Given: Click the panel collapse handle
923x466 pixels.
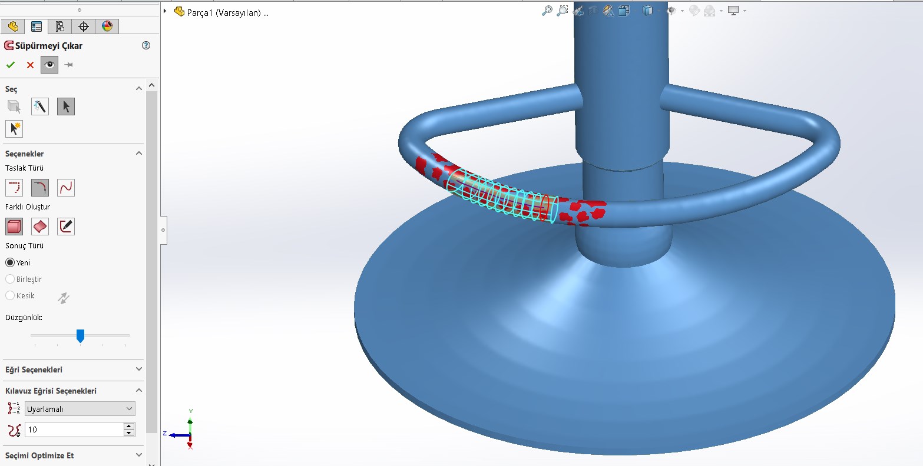Looking at the screenshot, I should (x=163, y=230).
